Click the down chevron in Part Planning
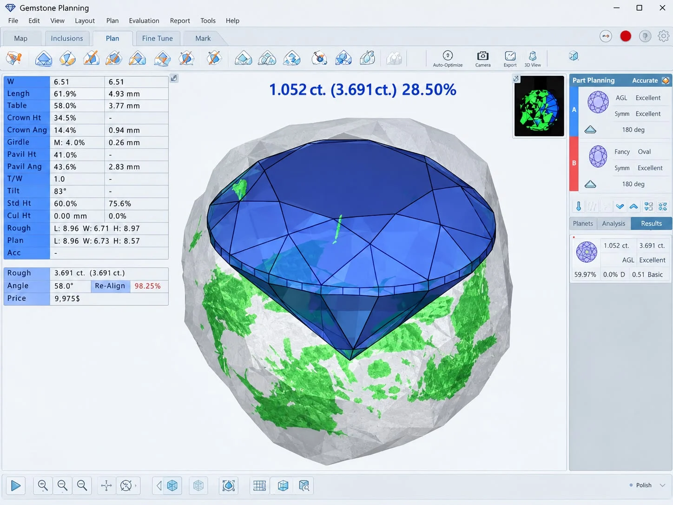 click(x=620, y=206)
